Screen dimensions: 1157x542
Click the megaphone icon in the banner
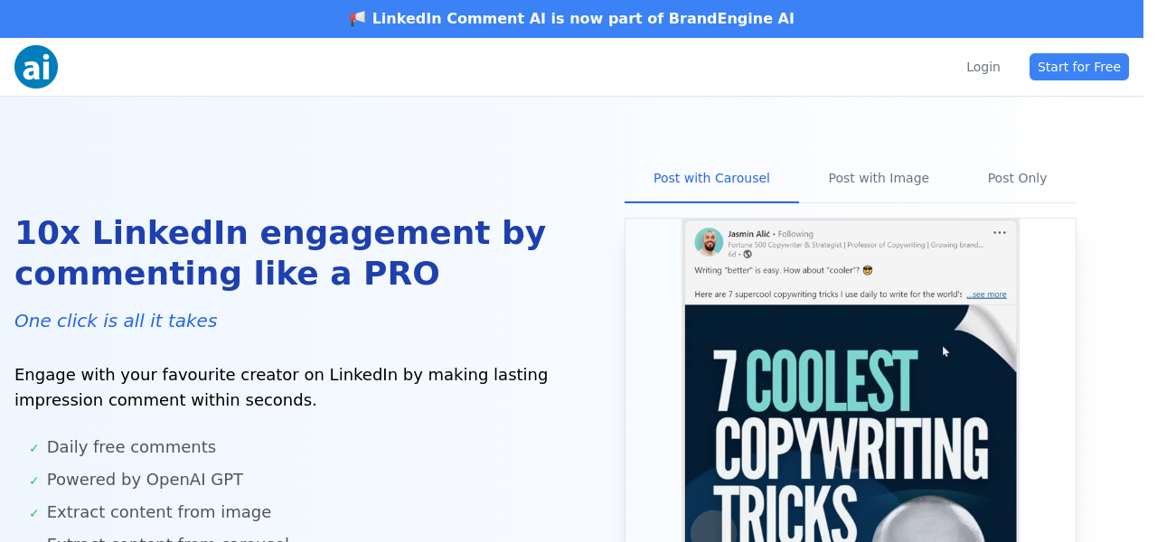(358, 19)
